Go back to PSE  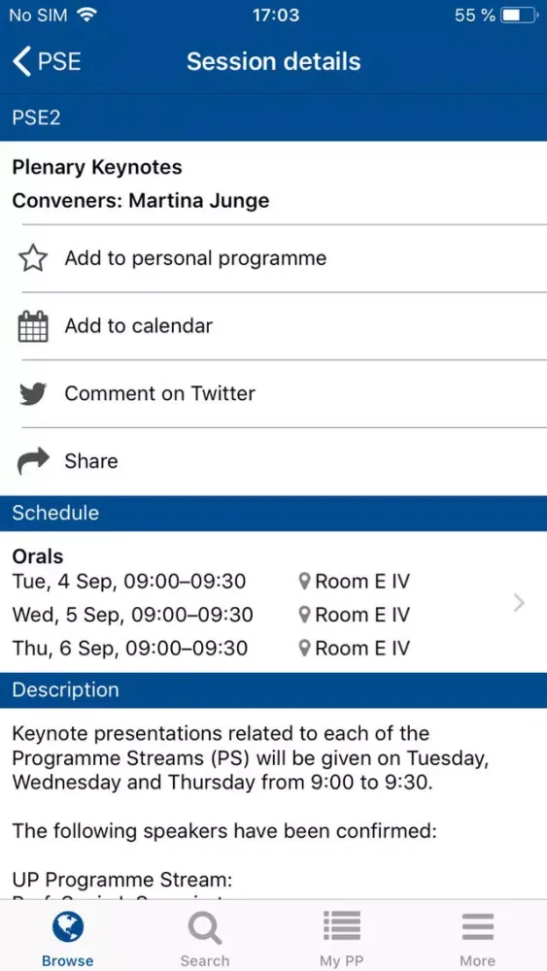[x=47, y=62]
